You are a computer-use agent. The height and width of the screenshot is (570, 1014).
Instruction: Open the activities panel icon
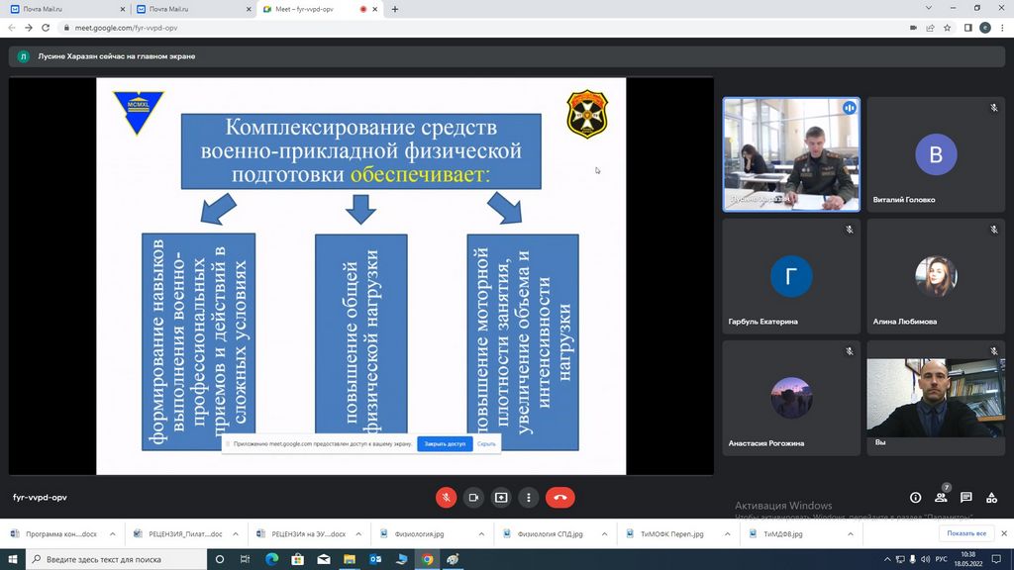991,498
